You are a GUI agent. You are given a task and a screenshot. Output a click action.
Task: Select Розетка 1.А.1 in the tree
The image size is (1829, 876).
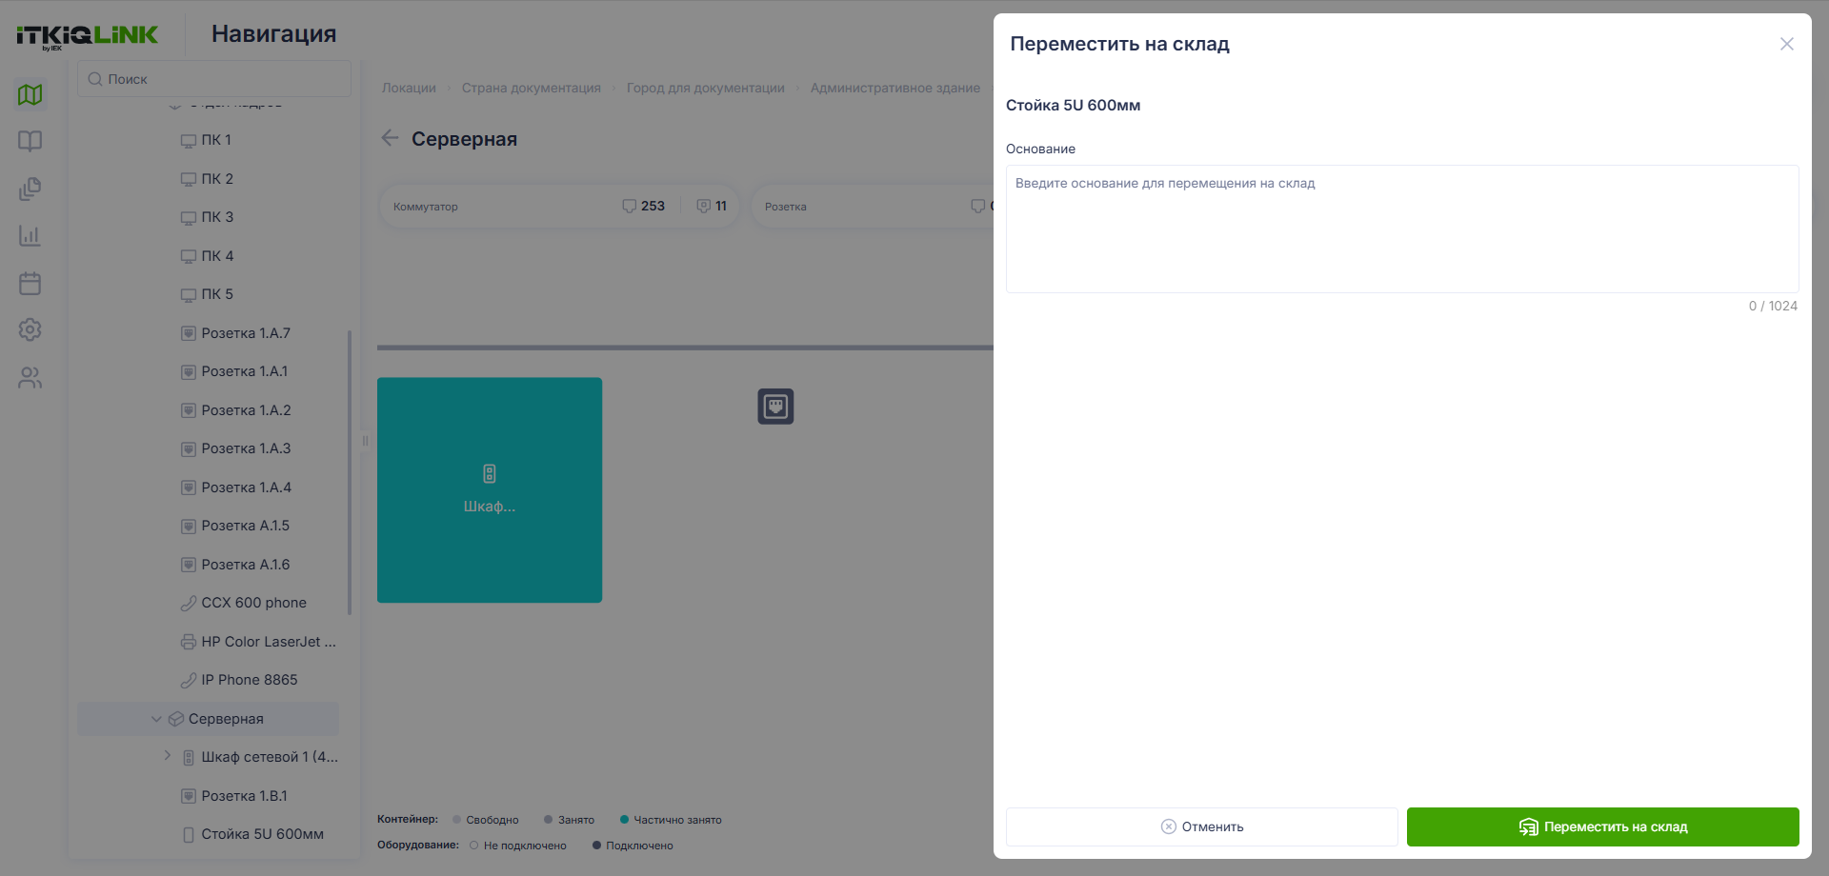pyautogui.click(x=245, y=371)
